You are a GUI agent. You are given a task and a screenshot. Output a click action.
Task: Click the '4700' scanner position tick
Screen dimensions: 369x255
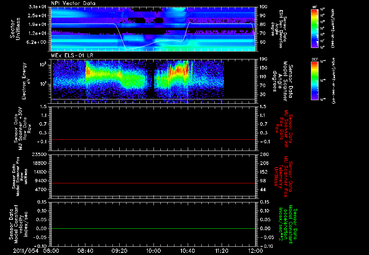click(x=41, y=189)
